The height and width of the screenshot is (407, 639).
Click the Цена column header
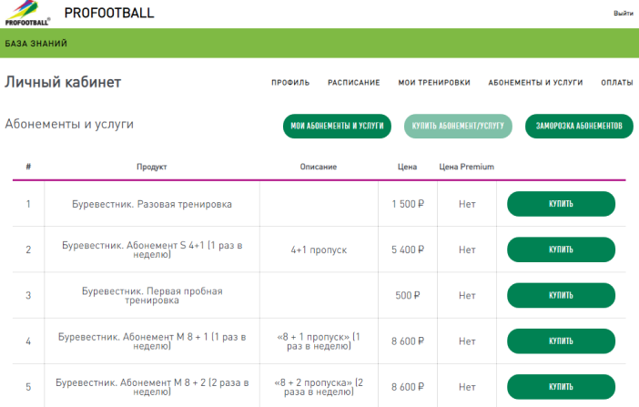coord(407,168)
